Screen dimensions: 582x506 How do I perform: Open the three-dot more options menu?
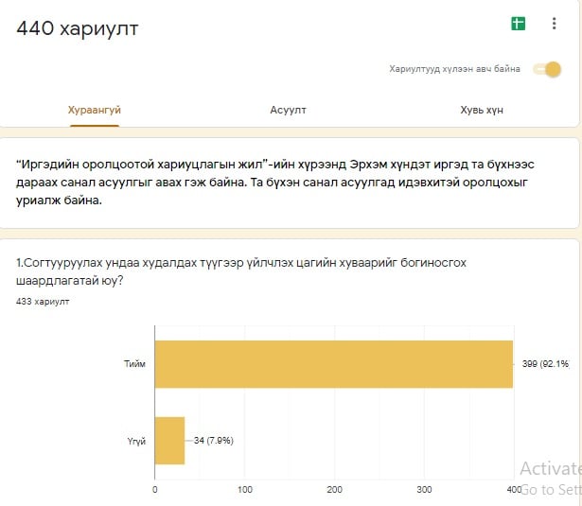(554, 24)
